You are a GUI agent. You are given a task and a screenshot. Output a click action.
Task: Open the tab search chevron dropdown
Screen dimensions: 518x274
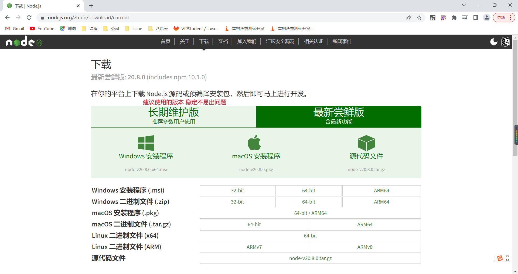[x=464, y=5]
